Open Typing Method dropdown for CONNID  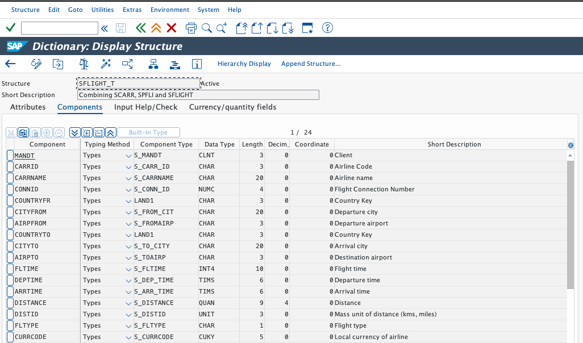128,190
